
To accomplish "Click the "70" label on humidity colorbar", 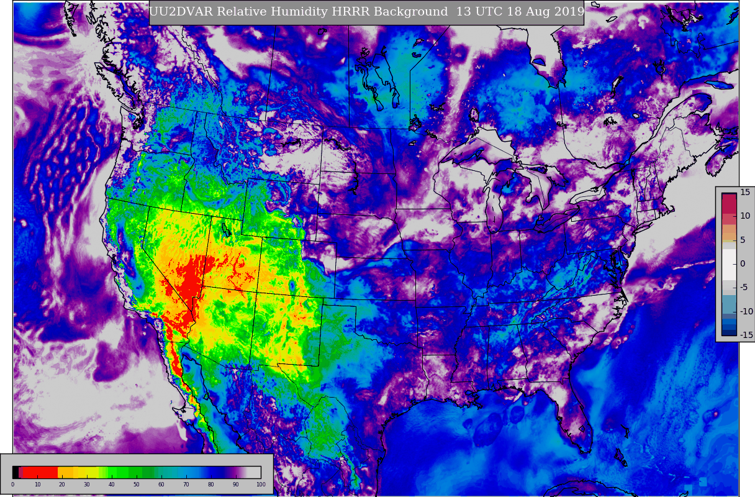I will coord(186,485).
